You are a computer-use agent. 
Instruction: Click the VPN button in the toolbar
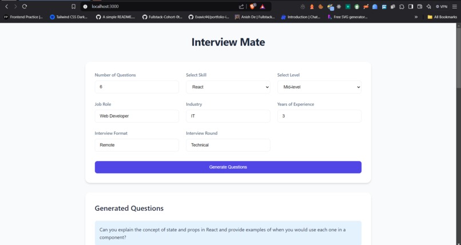(442, 6)
